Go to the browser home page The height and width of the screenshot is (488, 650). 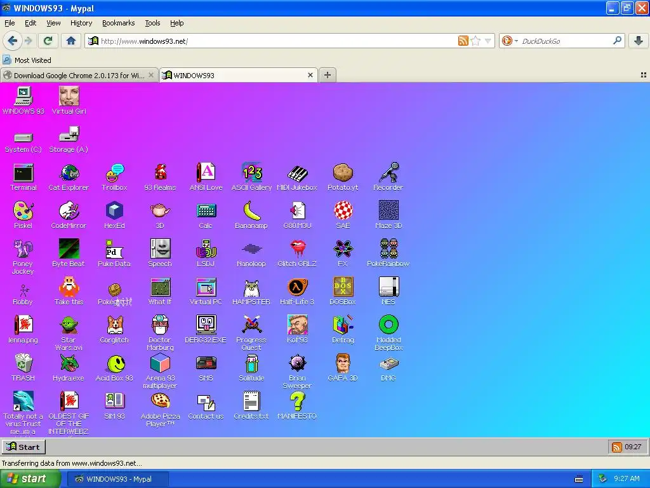(71, 41)
